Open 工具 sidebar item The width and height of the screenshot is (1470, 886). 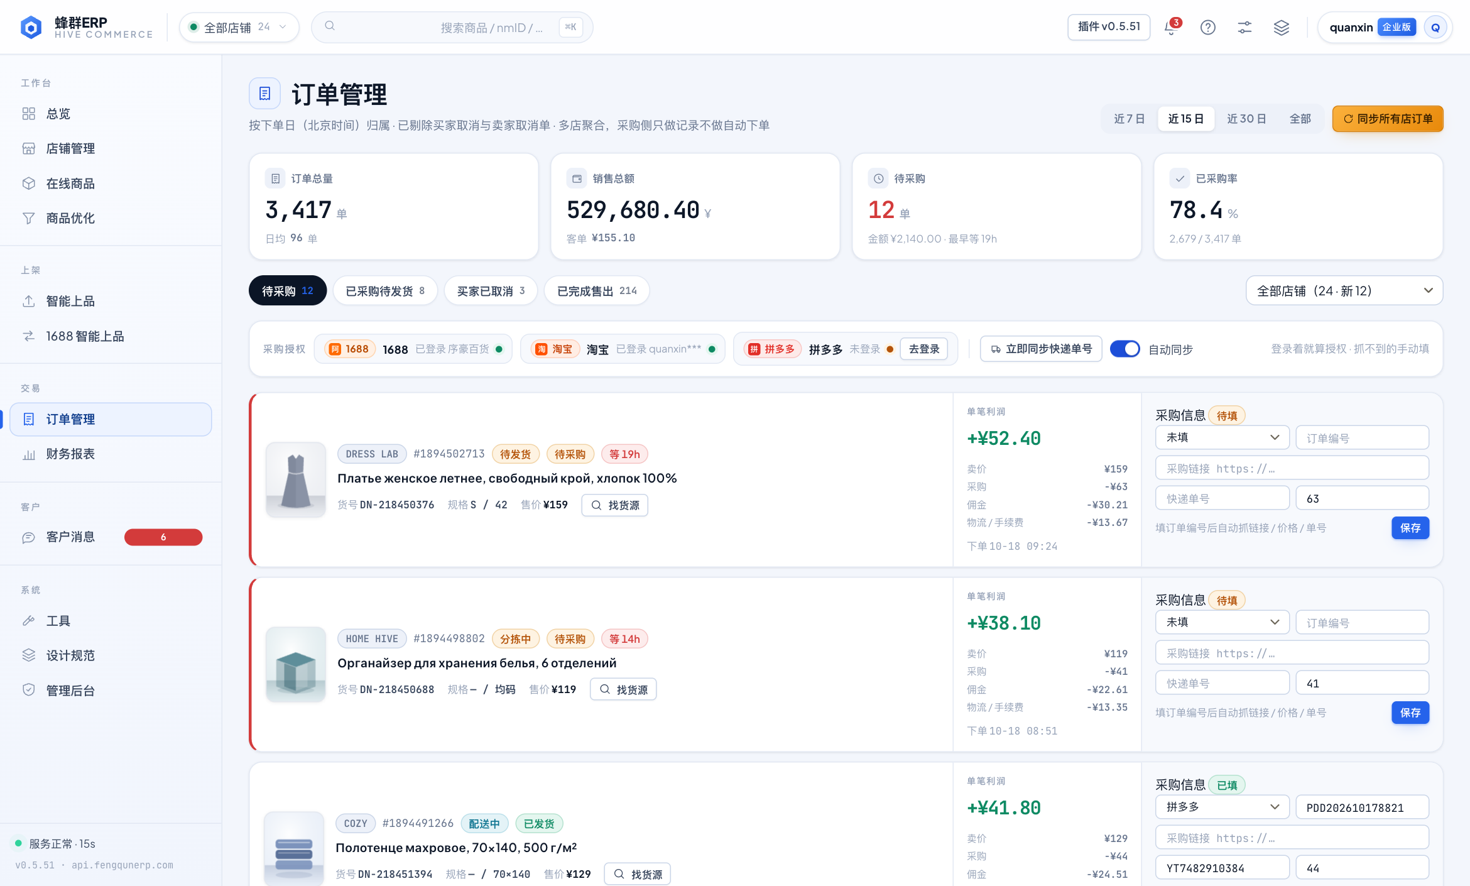tap(111, 621)
